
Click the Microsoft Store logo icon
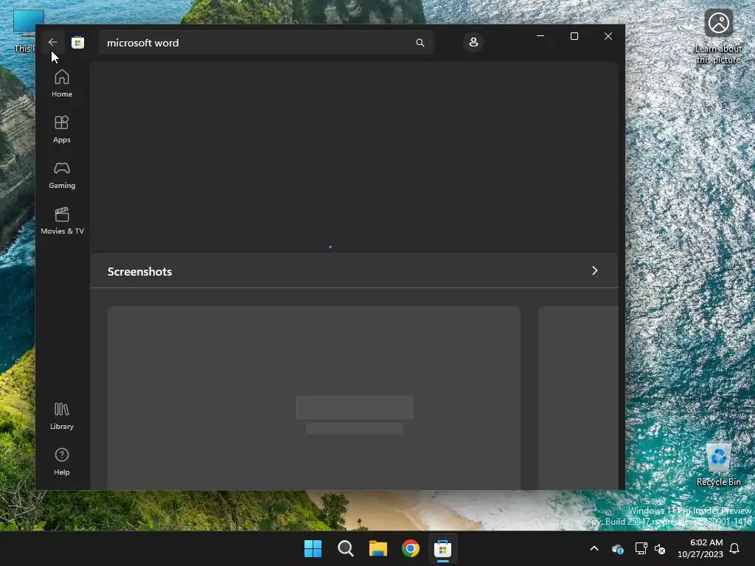(x=77, y=42)
